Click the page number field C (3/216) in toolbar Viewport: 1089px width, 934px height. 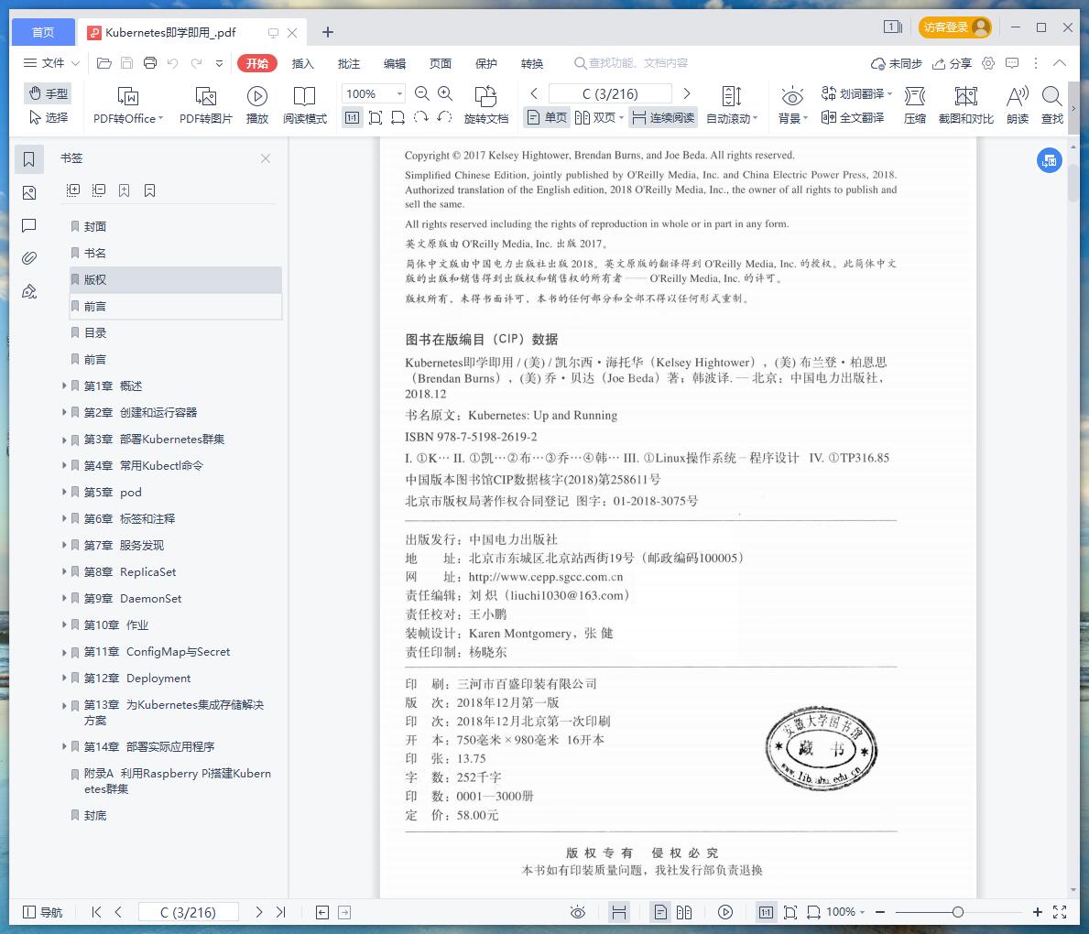click(611, 93)
